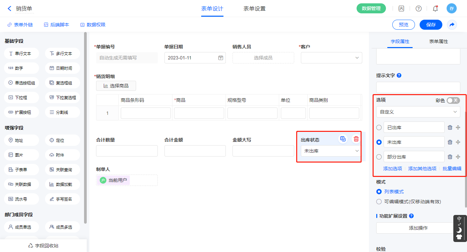
Task: Open the 自定义 options dropdown
Action: coord(418,112)
